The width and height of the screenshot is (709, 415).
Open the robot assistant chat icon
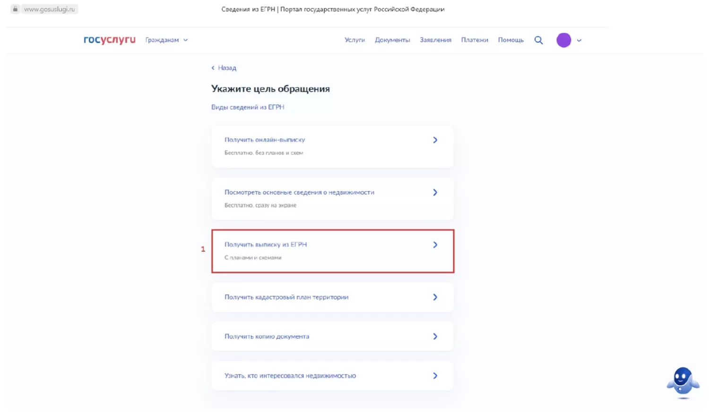tap(683, 382)
